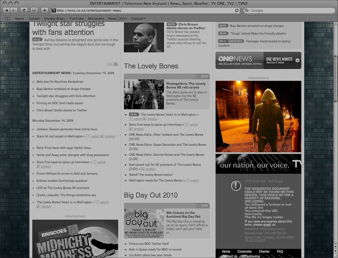Click the video icon beside Wellington ready for The Lovely Bones
The width and height of the screenshot is (338, 258).
188,180
